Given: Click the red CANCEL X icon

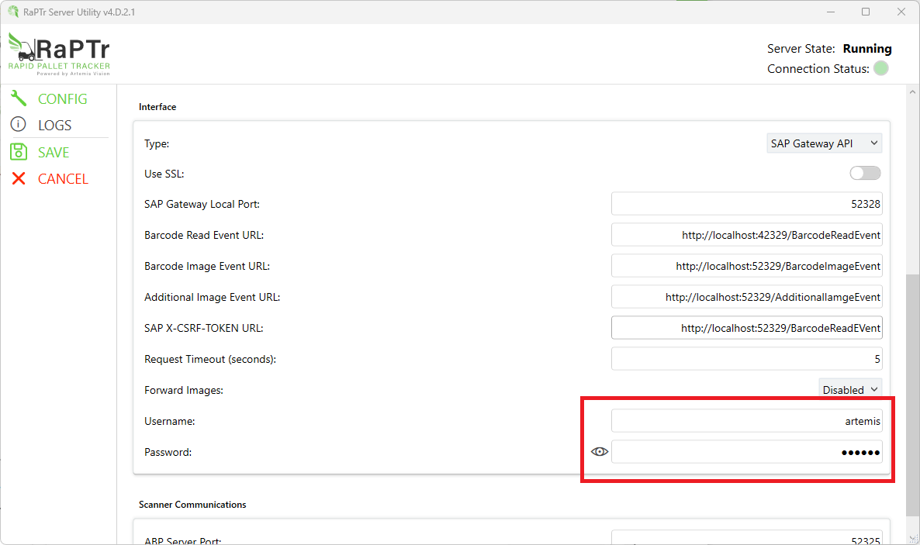Looking at the screenshot, I should click(x=19, y=178).
